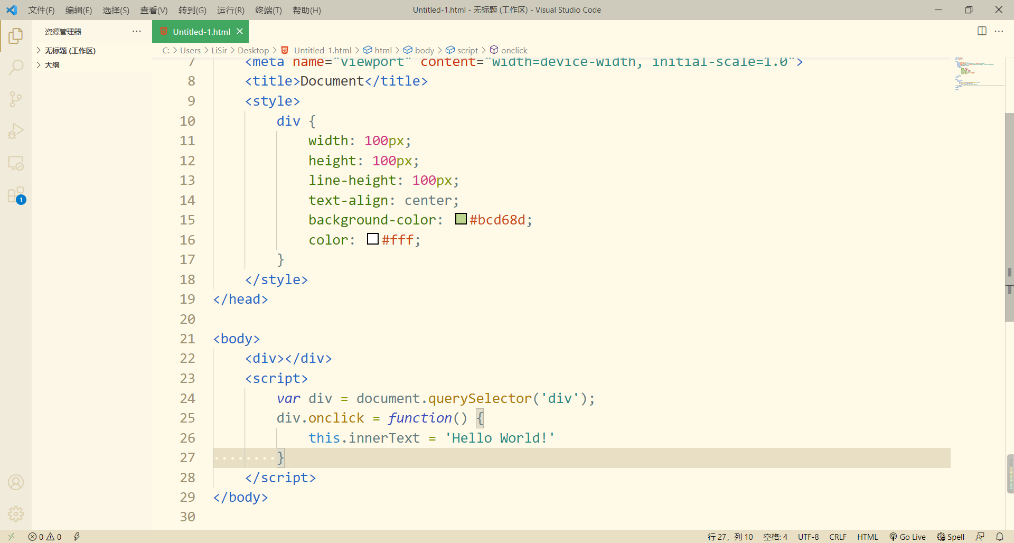The width and height of the screenshot is (1014, 543).
Task: Open the 转到(G) menu
Action: (x=192, y=10)
